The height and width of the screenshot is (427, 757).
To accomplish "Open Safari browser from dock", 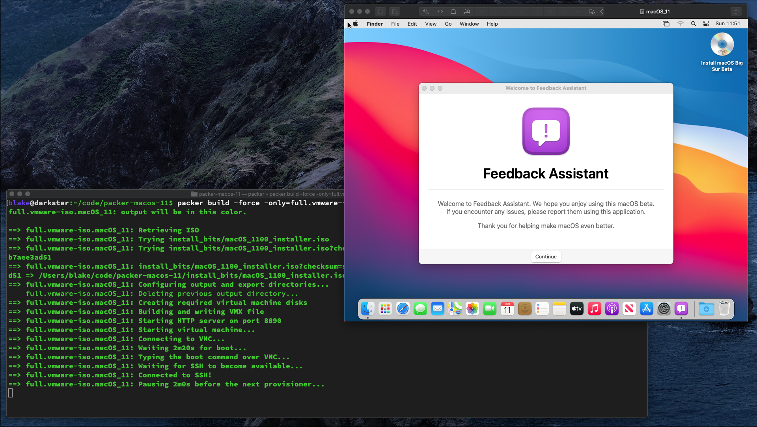I will tap(403, 308).
